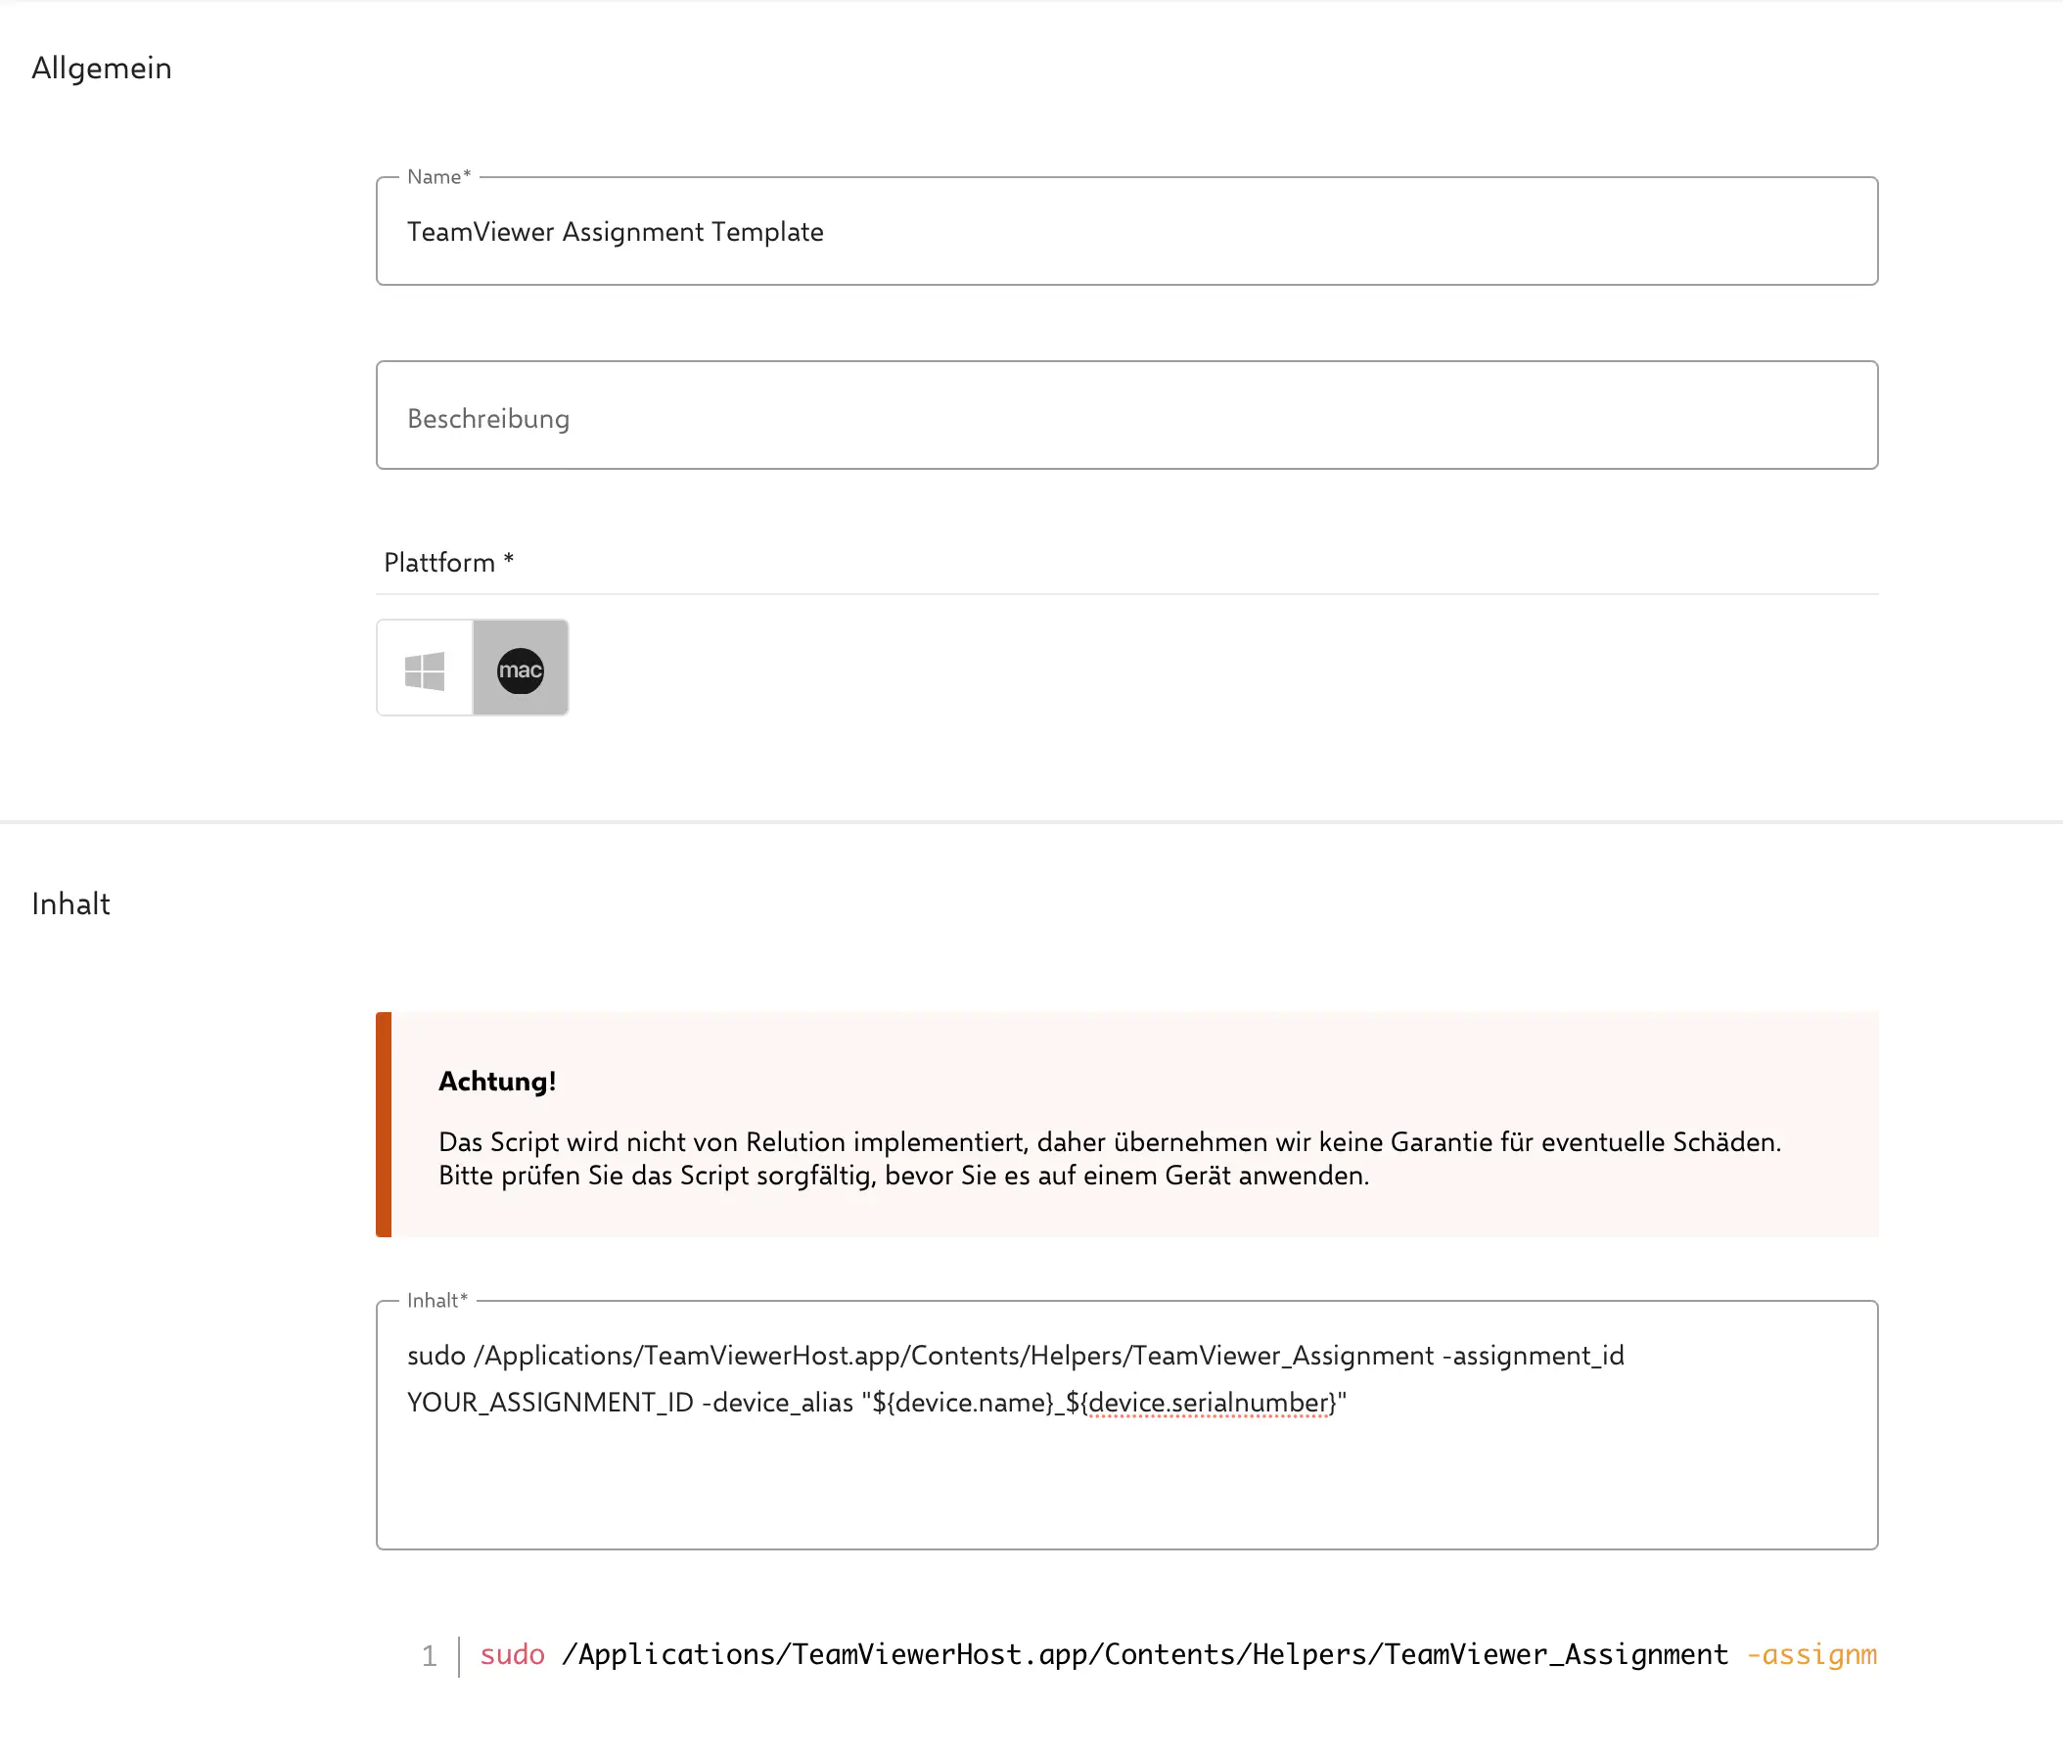Click the -device_alias flag in the script
This screenshot has width=2063, height=1756.
click(x=777, y=1403)
